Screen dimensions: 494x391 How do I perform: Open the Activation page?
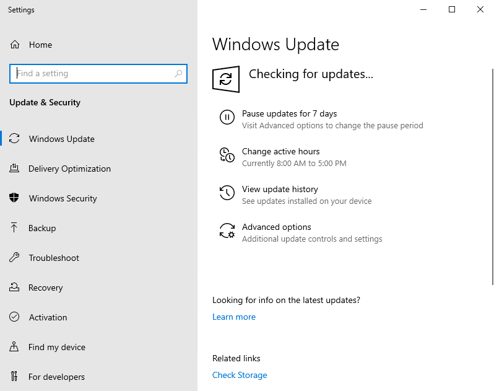coord(48,317)
